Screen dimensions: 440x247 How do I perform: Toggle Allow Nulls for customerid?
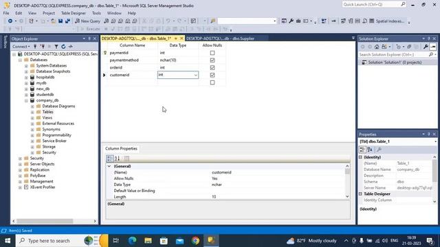click(212, 75)
